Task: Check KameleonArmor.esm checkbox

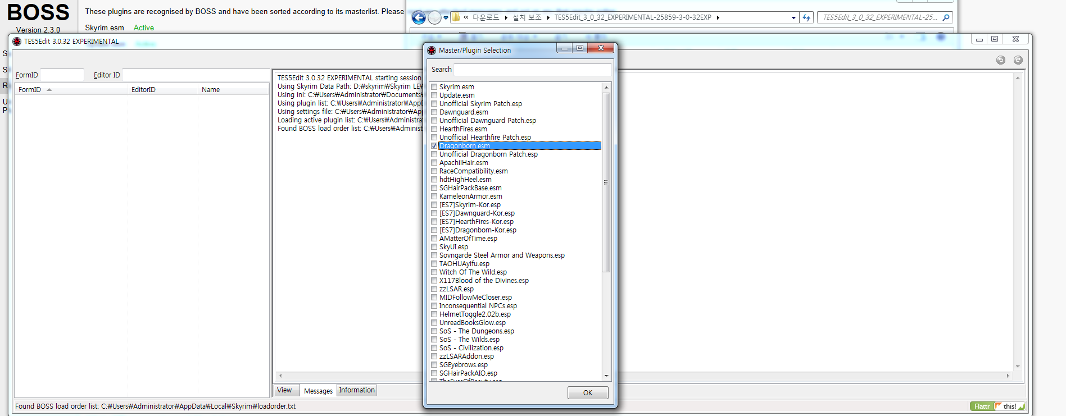Action: tap(434, 196)
